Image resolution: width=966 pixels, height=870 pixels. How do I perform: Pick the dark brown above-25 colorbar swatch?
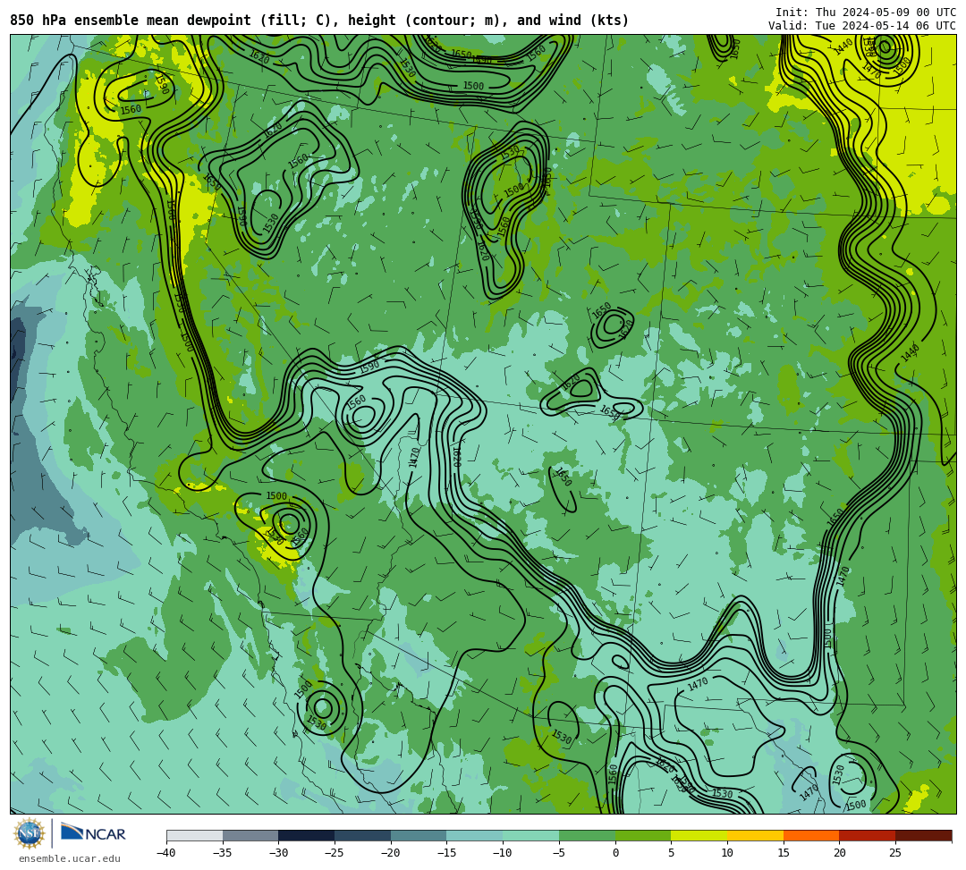[923, 835]
